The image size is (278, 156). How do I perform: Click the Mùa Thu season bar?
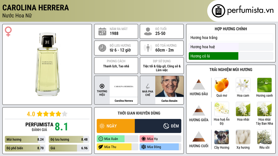117,147
